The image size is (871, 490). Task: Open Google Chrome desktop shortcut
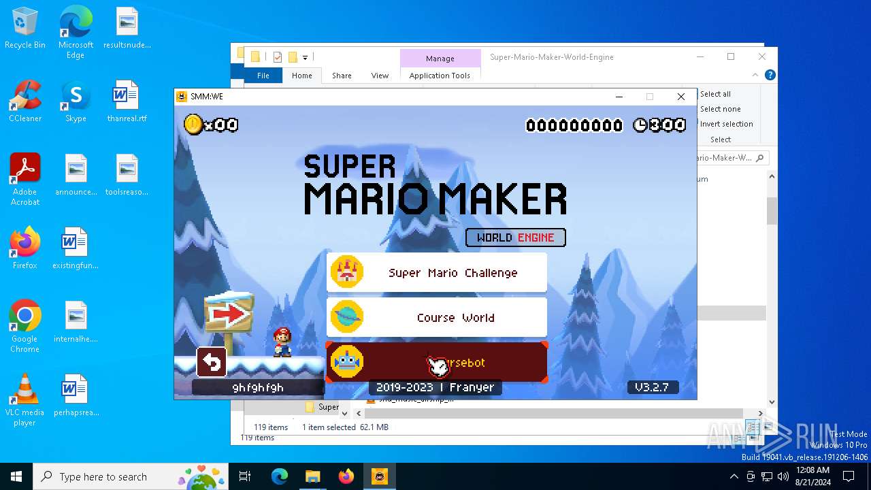[25, 327]
